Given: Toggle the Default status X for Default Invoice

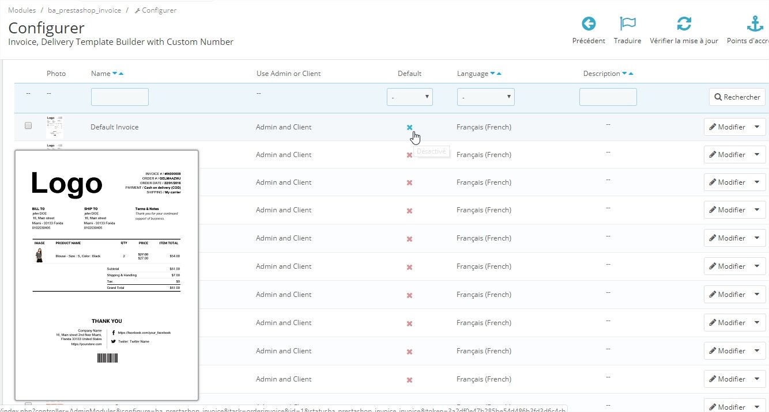Looking at the screenshot, I should (x=409, y=127).
